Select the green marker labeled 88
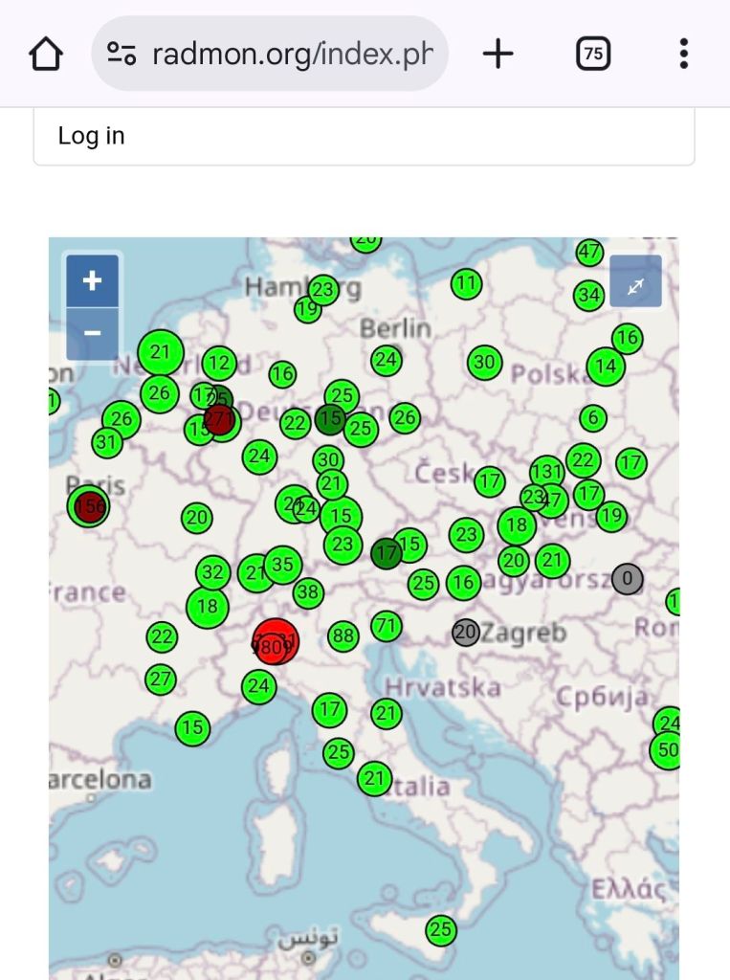 point(343,635)
